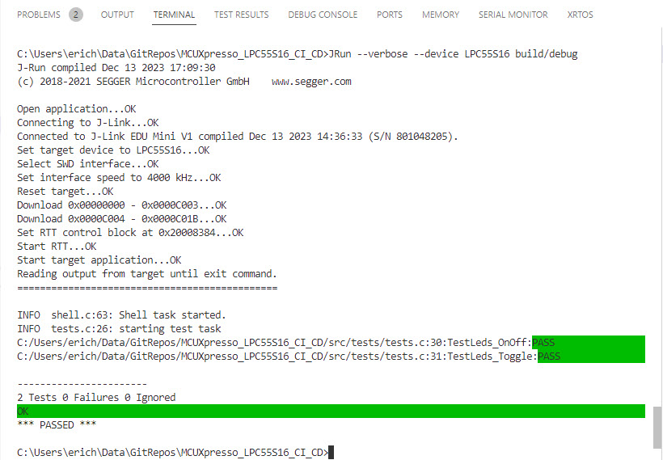Image resolution: width=663 pixels, height=460 pixels.
Task: Click the terminal vertical scrollbar thumb
Action: (657, 426)
